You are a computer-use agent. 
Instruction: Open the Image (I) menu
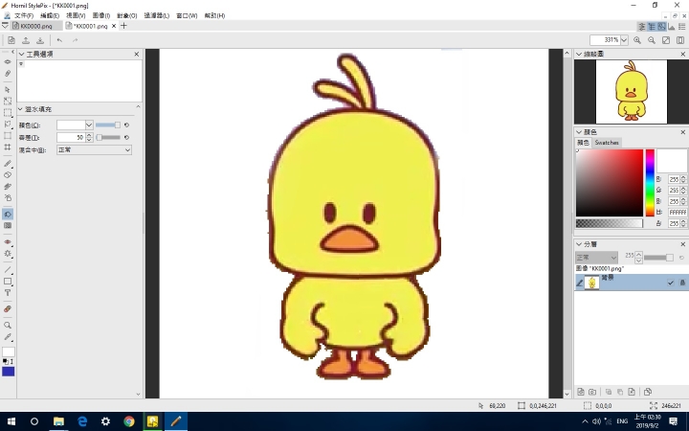(x=101, y=15)
